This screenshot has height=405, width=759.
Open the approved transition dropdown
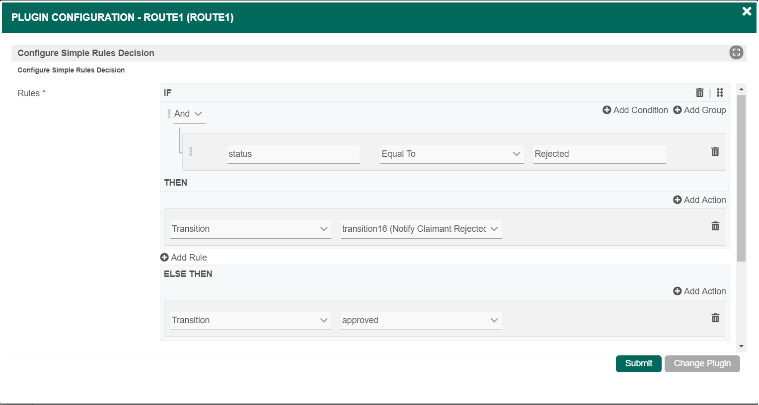pyautogui.click(x=420, y=321)
